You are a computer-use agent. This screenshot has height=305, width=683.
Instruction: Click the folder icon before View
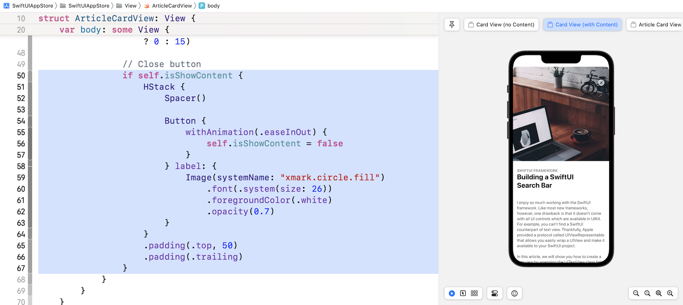coord(119,6)
